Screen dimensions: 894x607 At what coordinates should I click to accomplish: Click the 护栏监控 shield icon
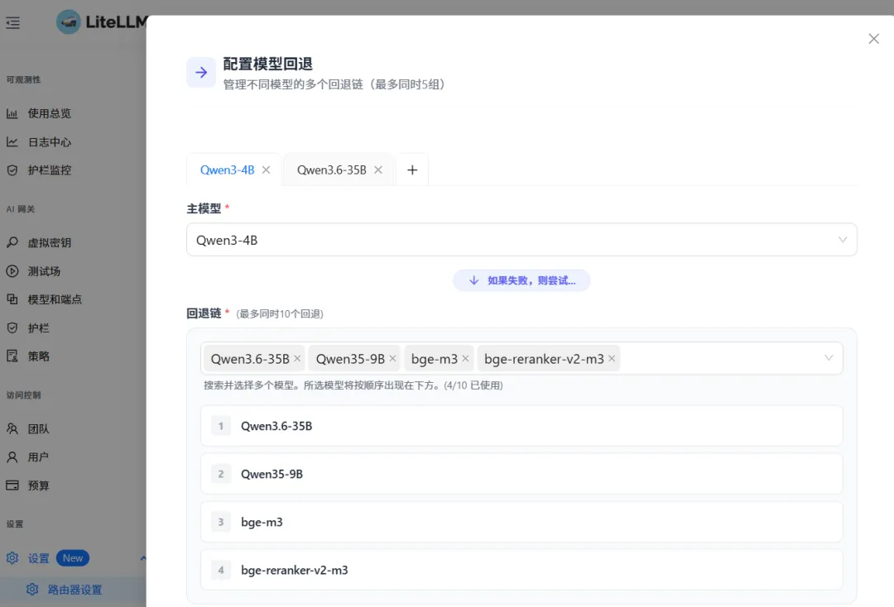click(x=12, y=170)
